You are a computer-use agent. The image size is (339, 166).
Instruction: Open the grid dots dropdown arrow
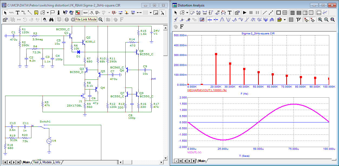click(x=151, y=12)
